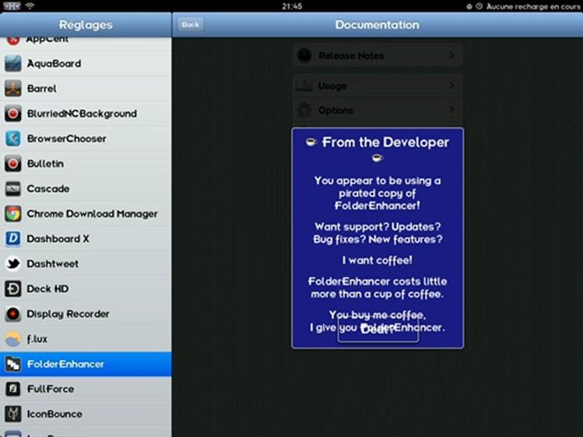
Task: Tap the clock icon in the status bar
Action: pyautogui.click(x=479, y=6)
